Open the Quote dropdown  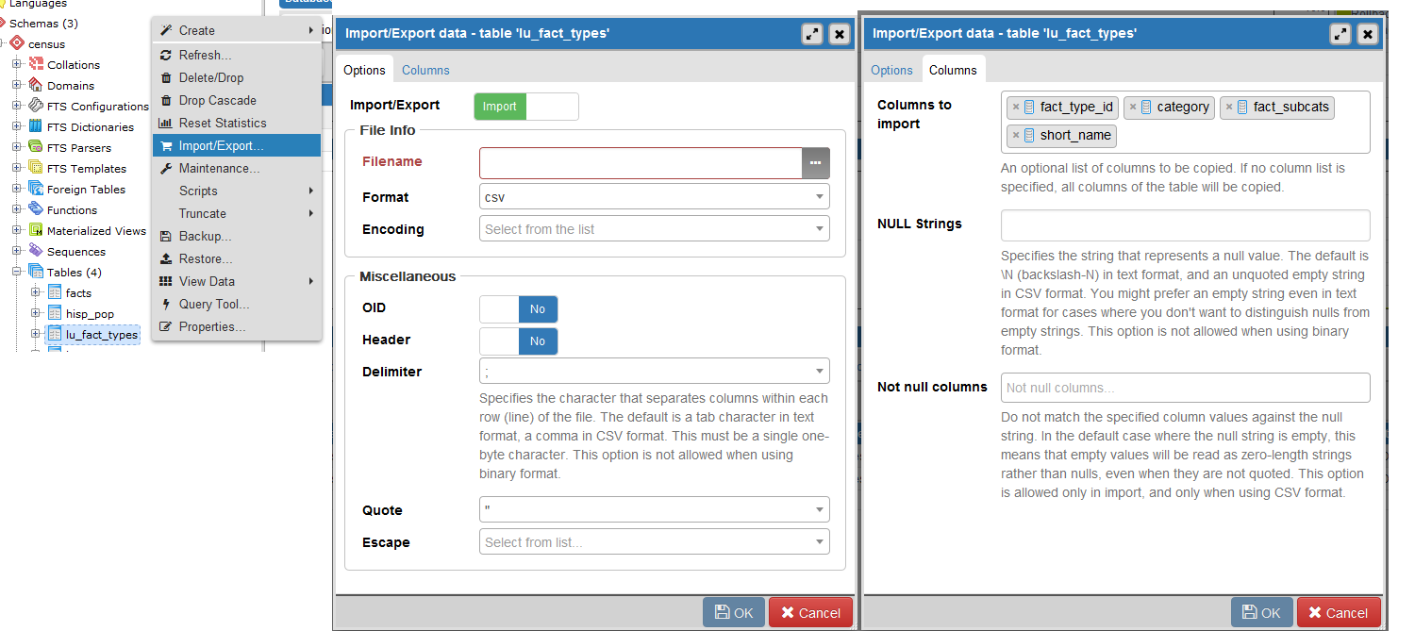coord(655,510)
